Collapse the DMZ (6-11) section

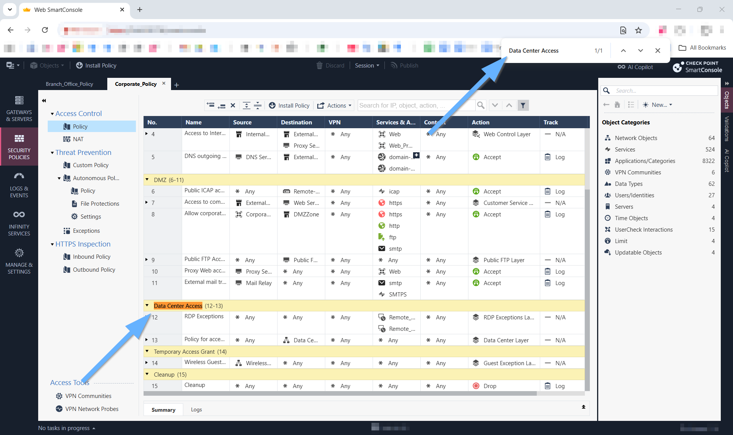(x=147, y=179)
